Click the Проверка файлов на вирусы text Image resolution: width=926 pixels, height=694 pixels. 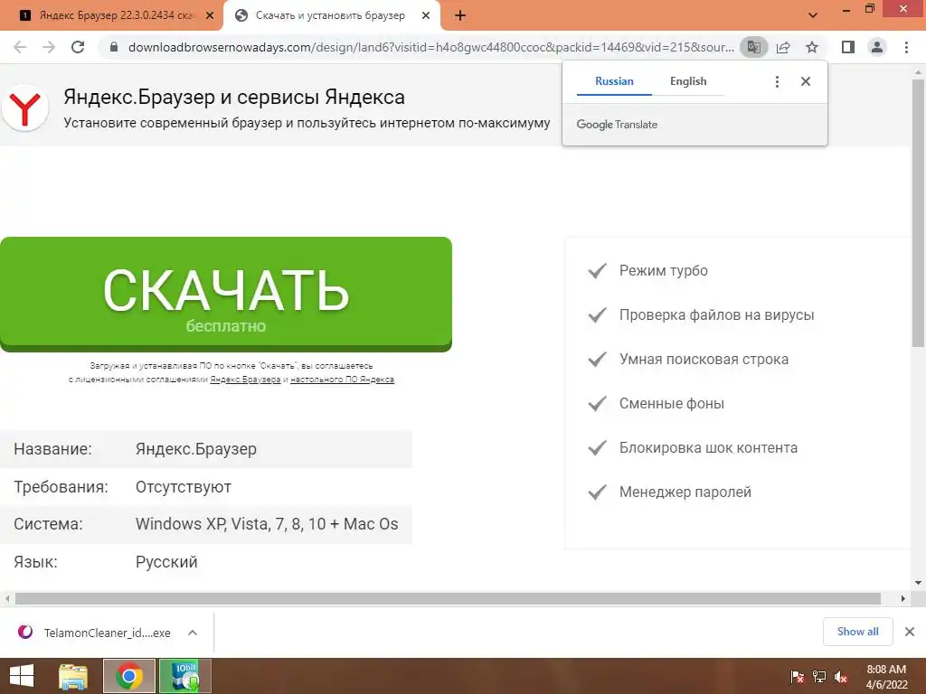click(716, 315)
